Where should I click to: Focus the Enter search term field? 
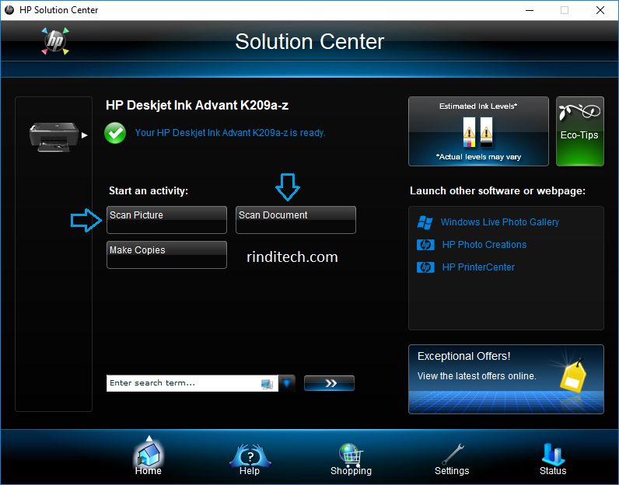[192, 383]
